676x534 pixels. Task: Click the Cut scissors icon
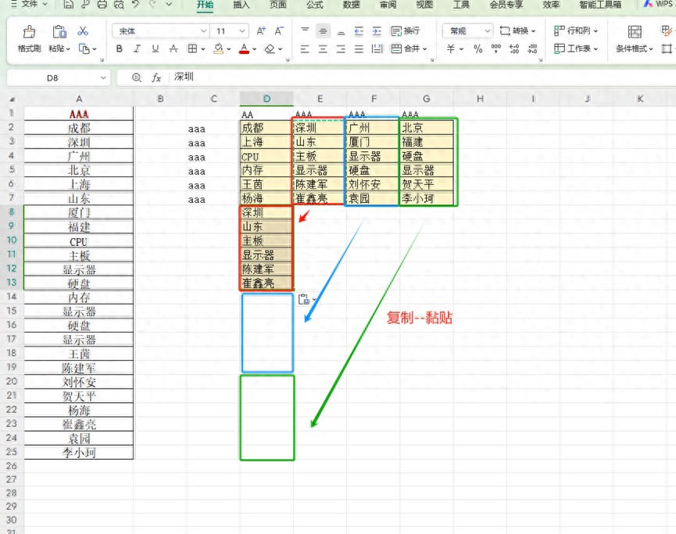(83, 31)
